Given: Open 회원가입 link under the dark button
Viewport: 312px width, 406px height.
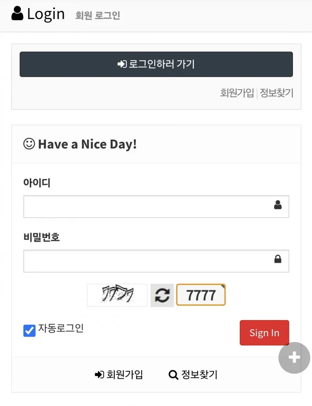Looking at the screenshot, I should click(x=237, y=93).
